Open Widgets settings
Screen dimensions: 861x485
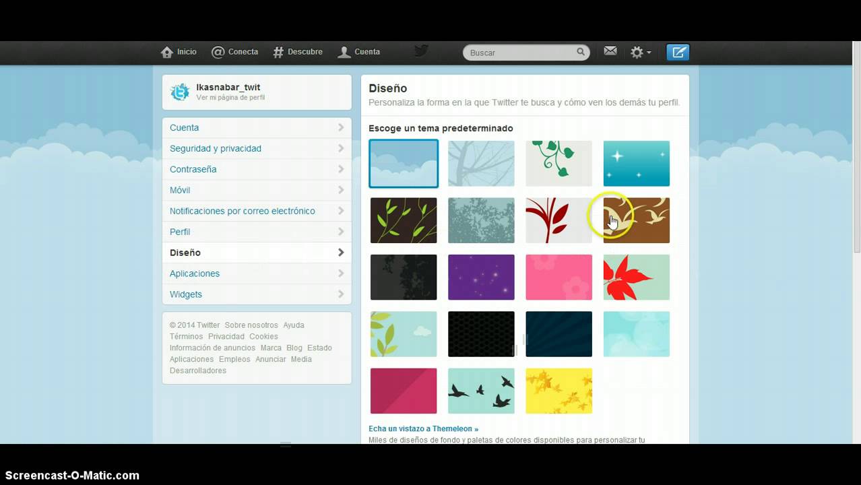(x=257, y=294)
